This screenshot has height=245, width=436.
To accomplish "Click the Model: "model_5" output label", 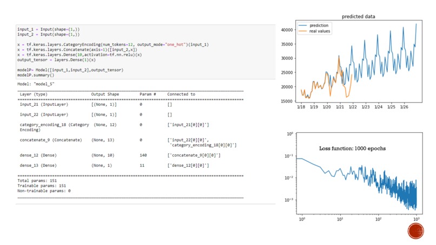I will coord(36,84).
